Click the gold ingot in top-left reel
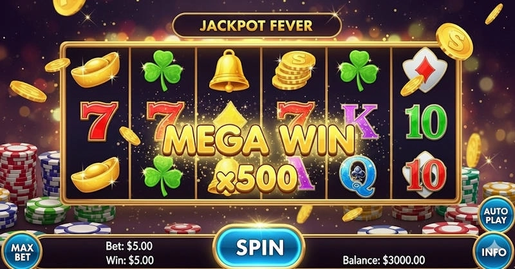The width and height of the screenshot is (515, 269). click(95, 70)
